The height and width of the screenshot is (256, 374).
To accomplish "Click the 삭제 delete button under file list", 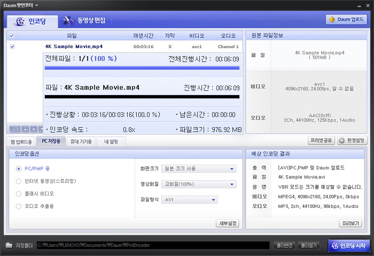I will pyautogui.click(x=15, y=129).
